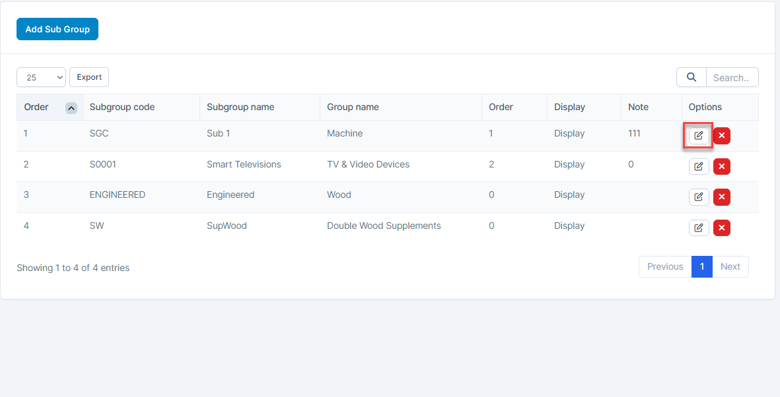Go to Next page
This screenshot has height=397, width=780.
click(730, 267)
